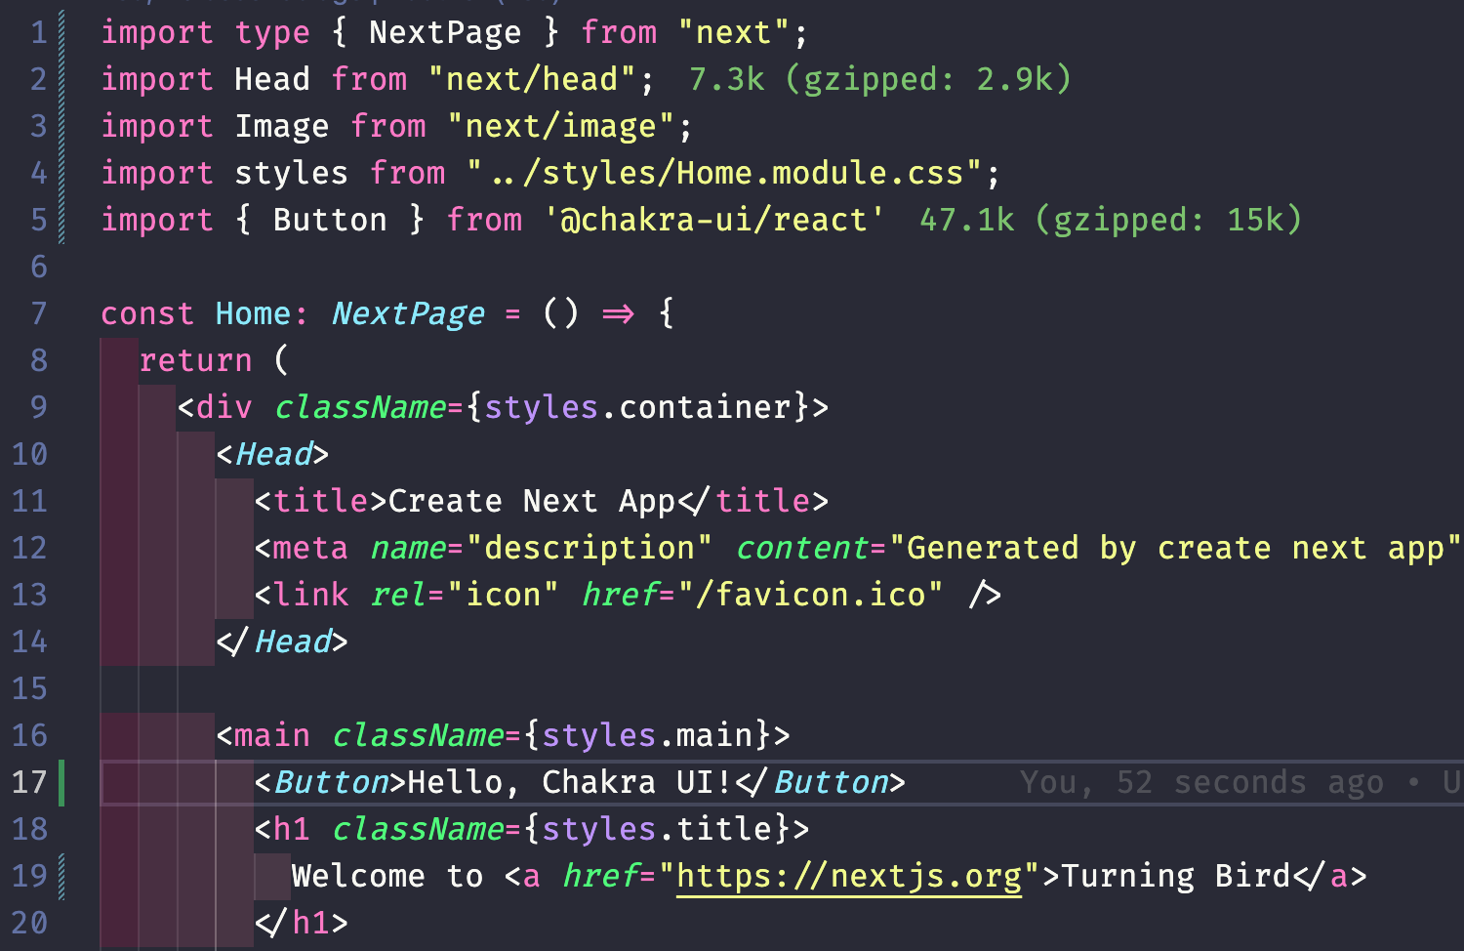Click the opening Head tag
Viewport: 1464px width, 951px height.
[272, 454]
